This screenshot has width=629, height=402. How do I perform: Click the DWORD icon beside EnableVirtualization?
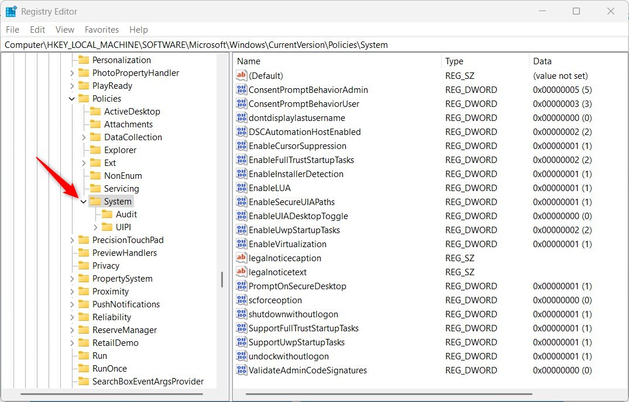(x=241, y=244)
